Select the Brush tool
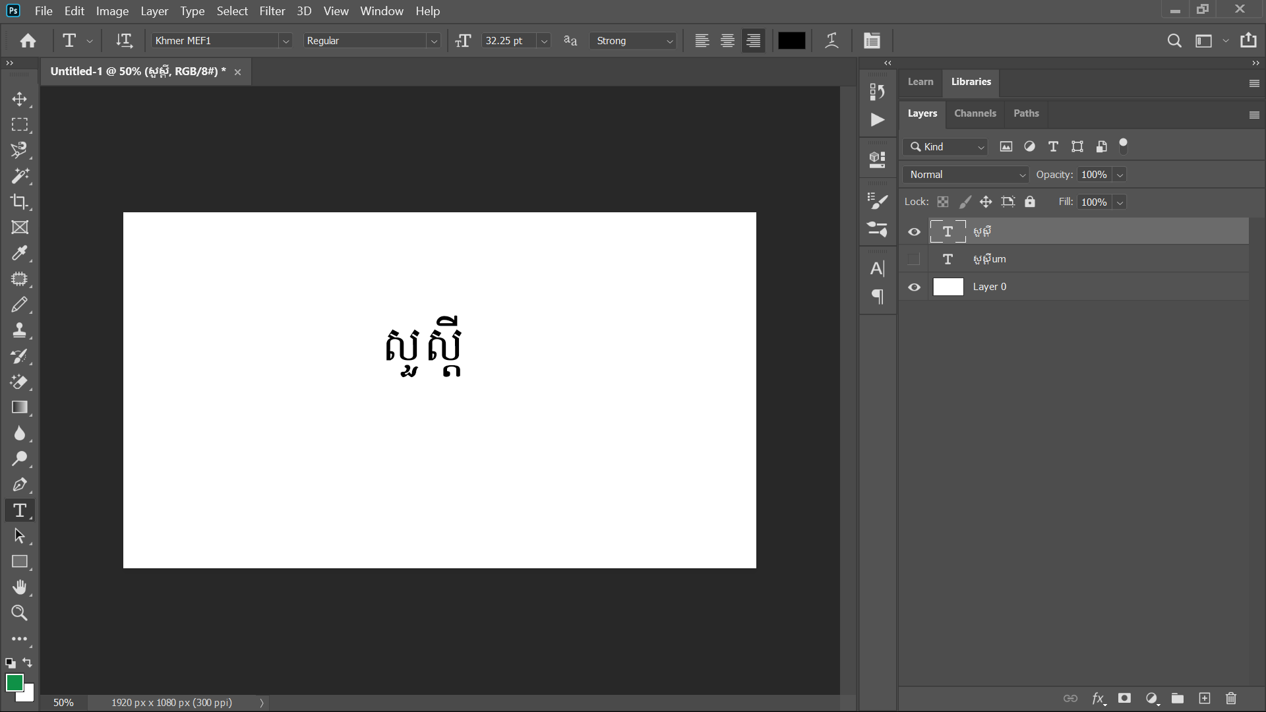 tap(20, 305)
